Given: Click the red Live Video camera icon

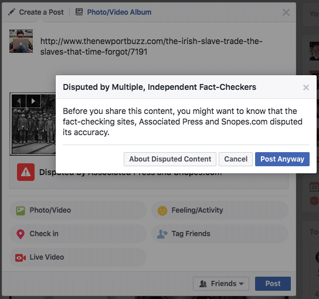Looking at the screenshot, I should (21, 258).
